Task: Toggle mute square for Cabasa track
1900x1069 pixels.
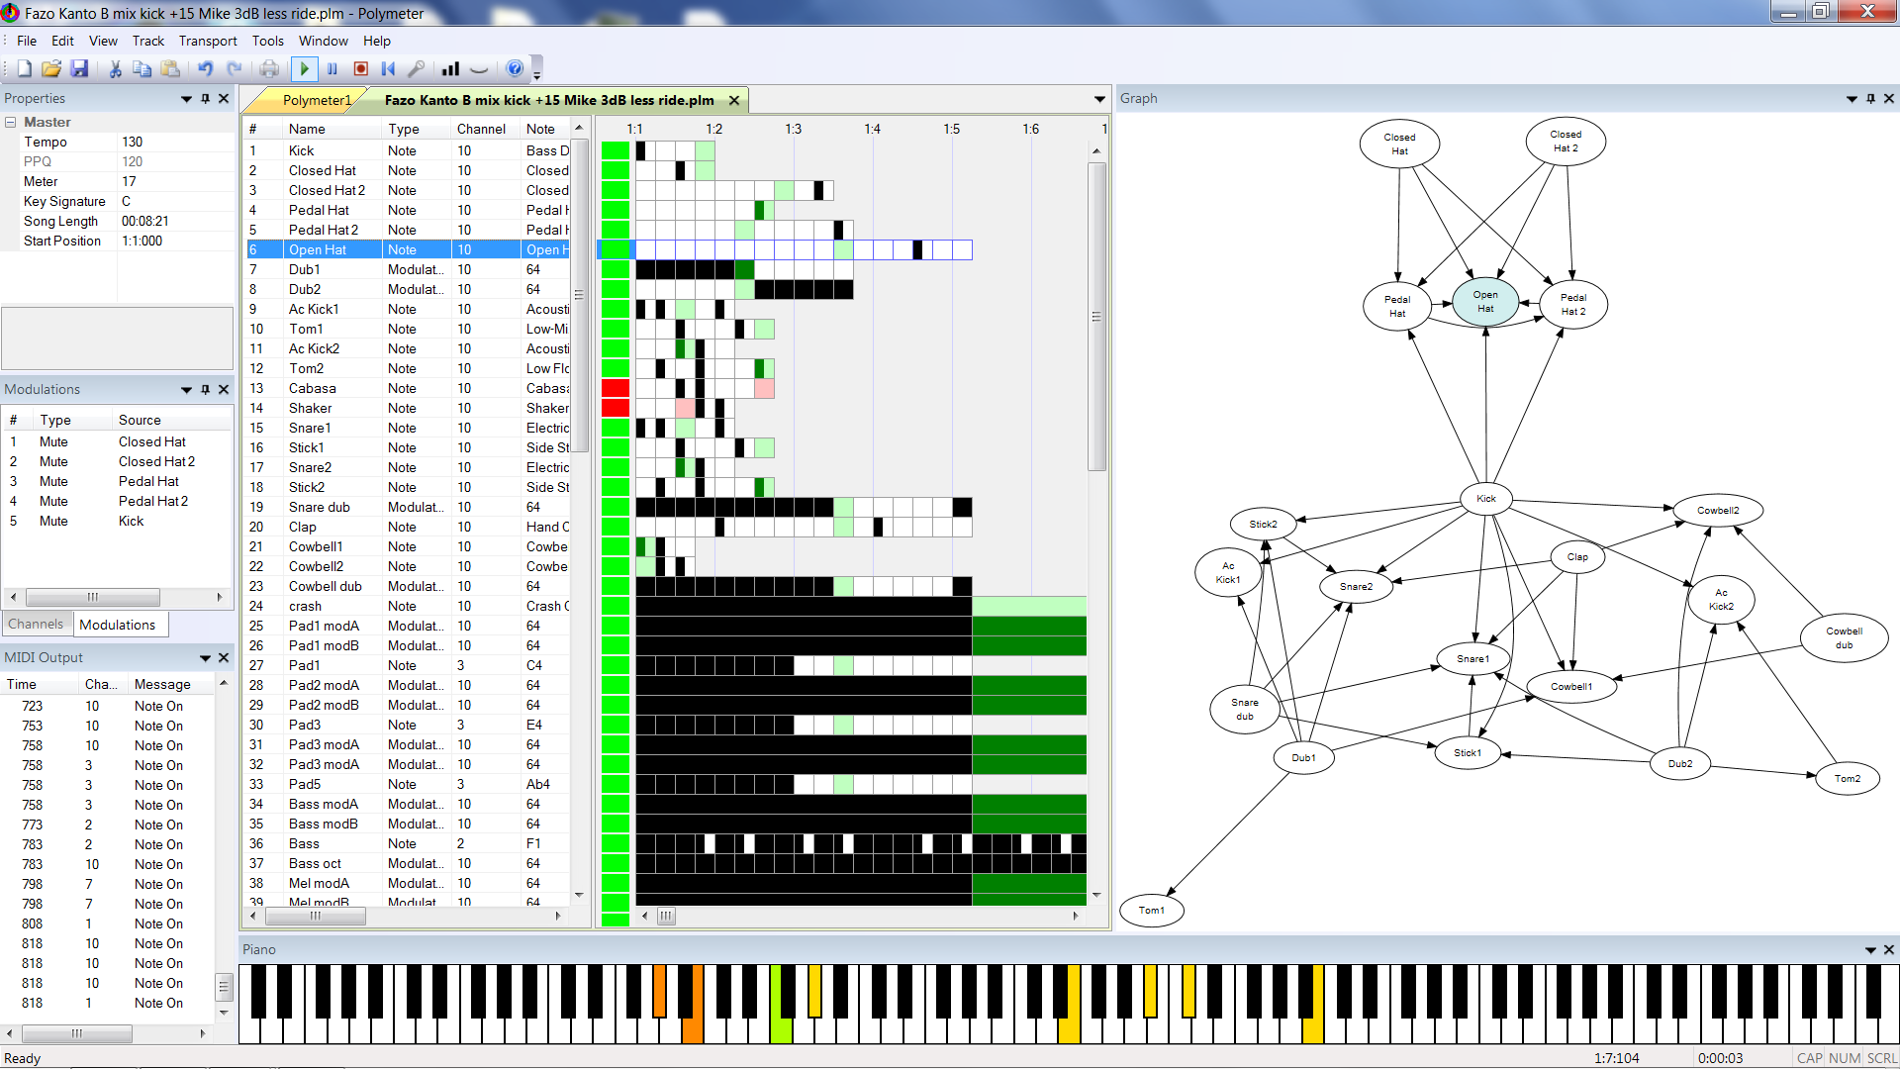Action: coord(615,388)
